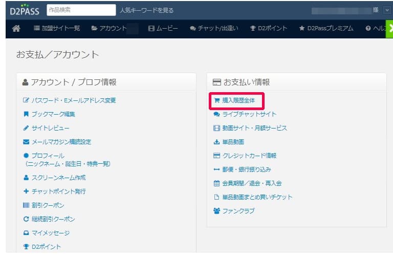The image size is (393, 257).
Task: Click the 作品検索 search field
Action: (x=81, y=10)
